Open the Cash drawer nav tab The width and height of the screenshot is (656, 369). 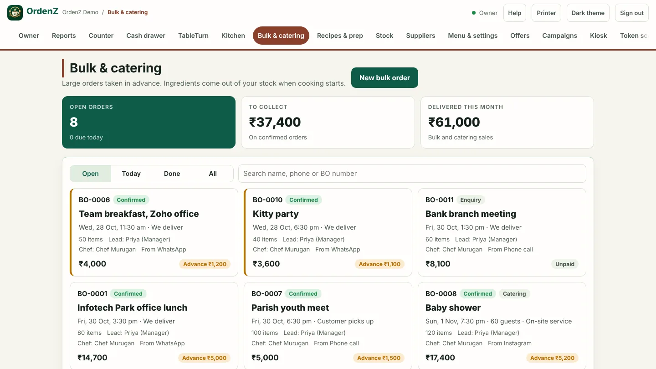click(146, 36)
